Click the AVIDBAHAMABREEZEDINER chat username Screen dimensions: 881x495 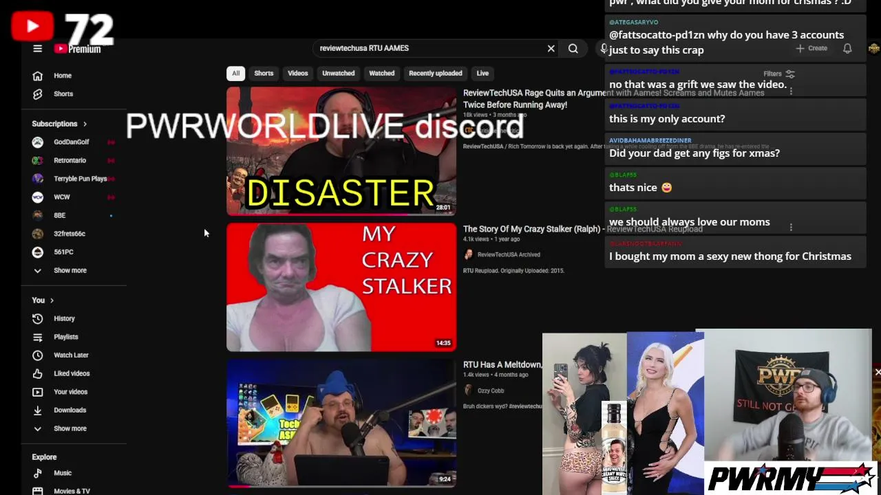coord(650,140)
